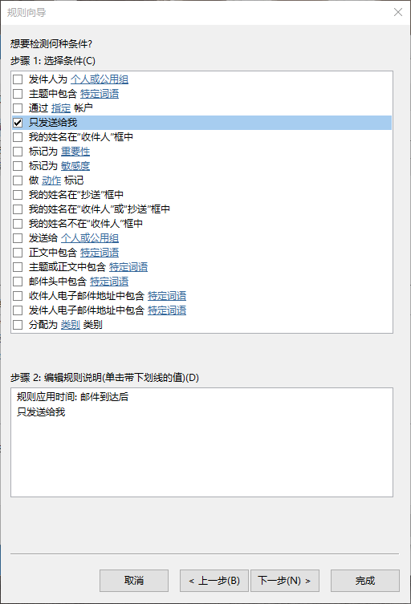
Task: Tick 我的姓名不在"收件人"框中 checkbox
Action: (18, 224)
